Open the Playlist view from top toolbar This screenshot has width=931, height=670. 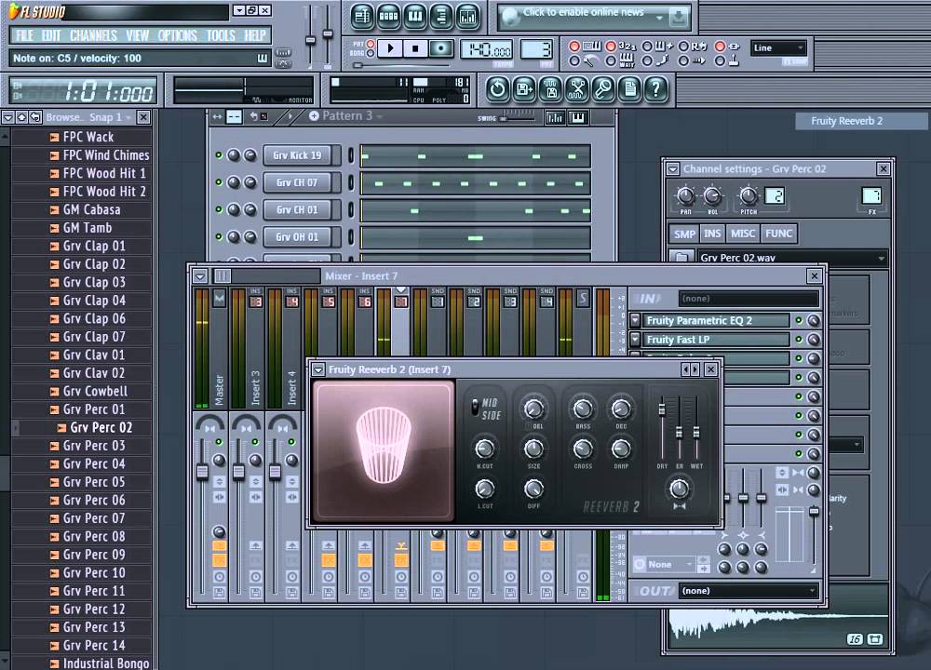click(x=361, y=16)
